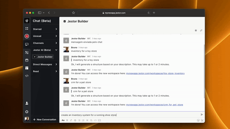This screenshot has width=230, height=129.
Task: Click the Jestor Builder header icon
Action: click(64, 21)
